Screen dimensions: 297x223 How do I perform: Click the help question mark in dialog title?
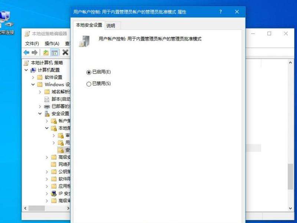[x=221, y=12]
